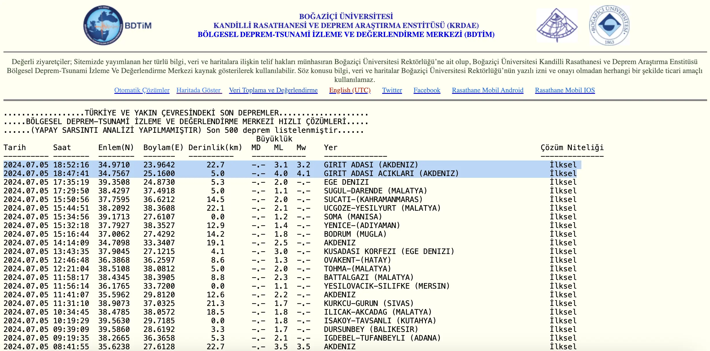Open Rasathane Mobil Android link
This screenshot has width=710, height=351.
[488, 90]
